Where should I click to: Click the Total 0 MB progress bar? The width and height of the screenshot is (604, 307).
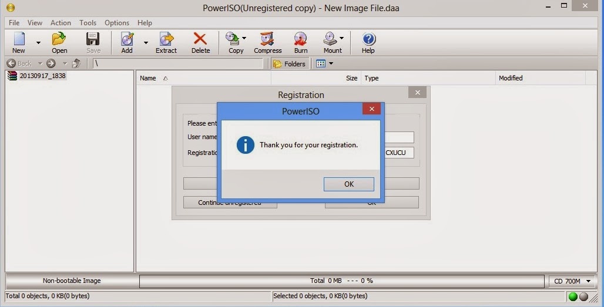tap(342, 281)
